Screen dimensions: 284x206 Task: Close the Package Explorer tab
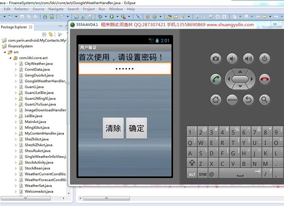(x=31, y=27)
